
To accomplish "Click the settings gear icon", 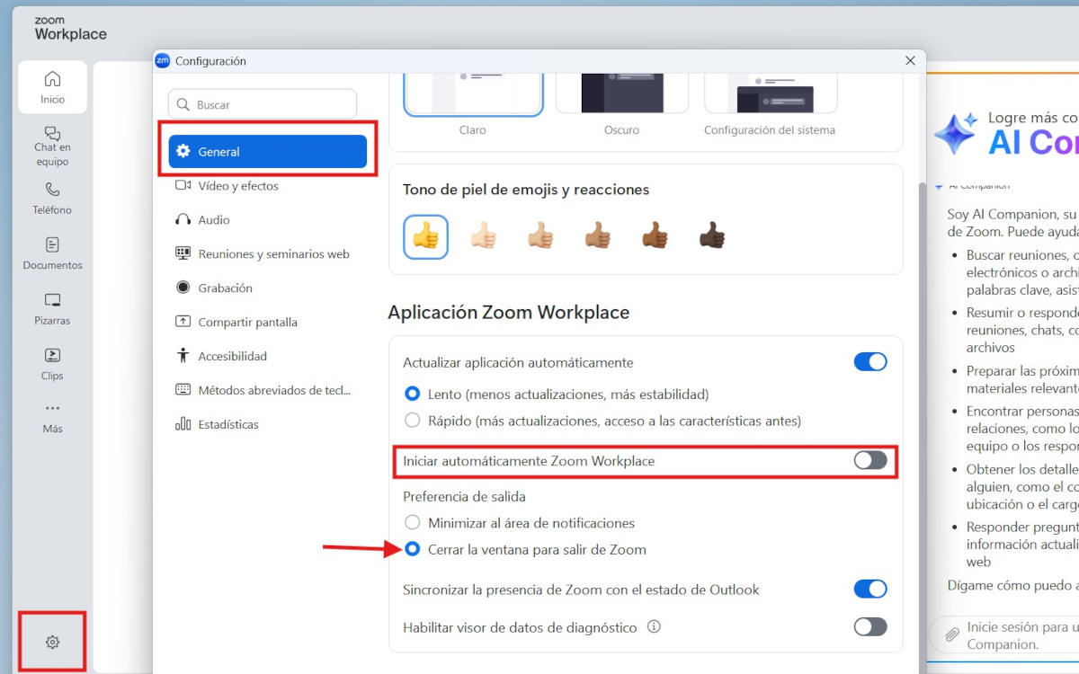I will [x=52, y=642].
